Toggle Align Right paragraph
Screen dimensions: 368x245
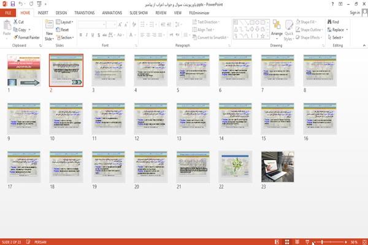[x=154, y=35]
